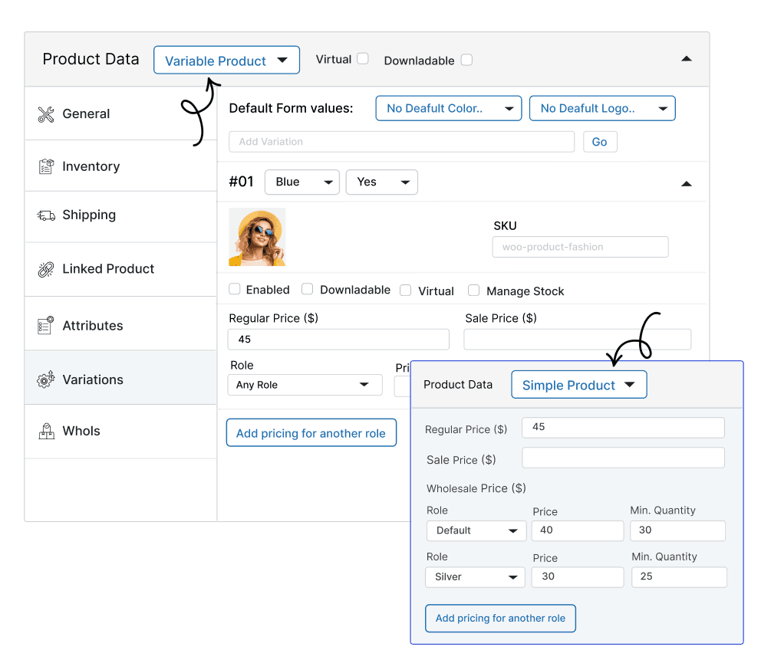This screenshot has height=670, width=771.
Task: Toggle the Downloadable checkbox in Product Data header
Action: [466, 60]
